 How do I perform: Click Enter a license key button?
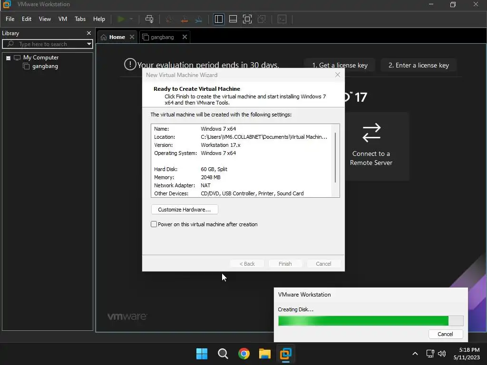(x=419, y=65)
